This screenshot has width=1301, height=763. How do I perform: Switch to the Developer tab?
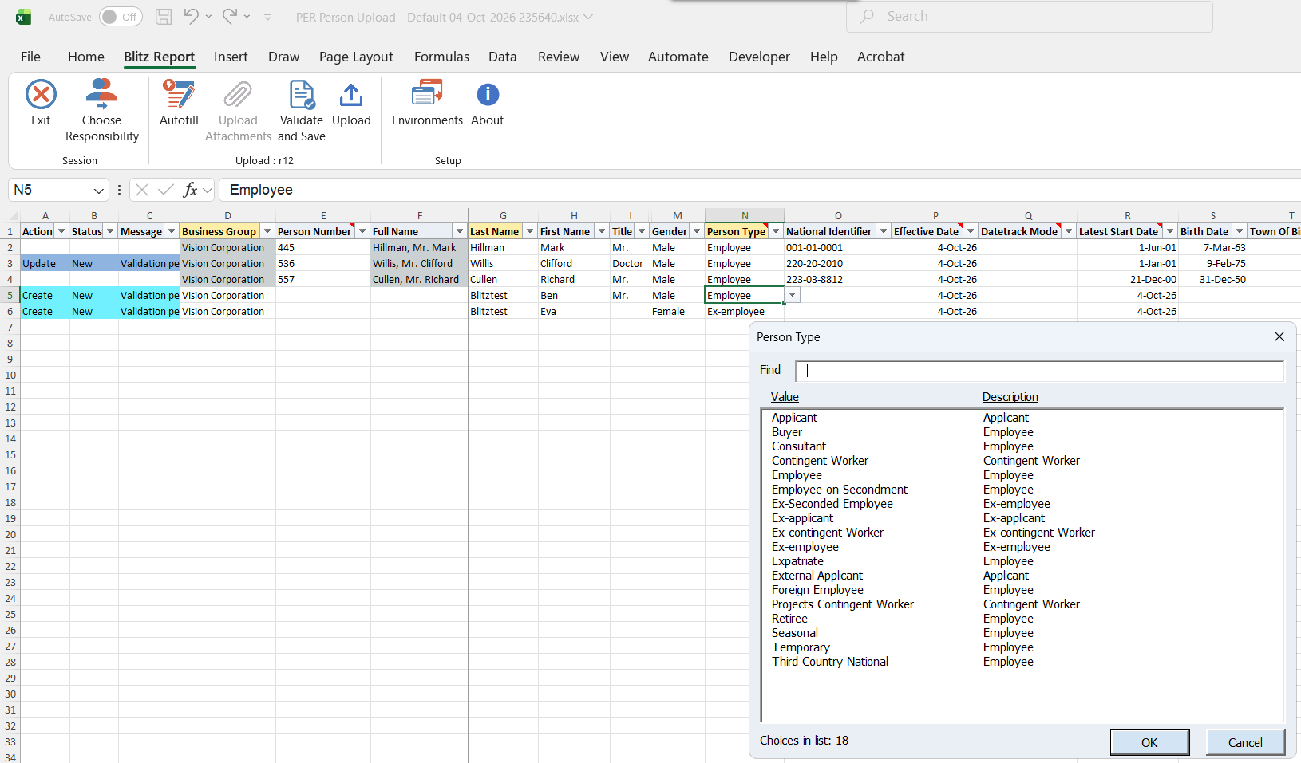click(x=759, y=57)
